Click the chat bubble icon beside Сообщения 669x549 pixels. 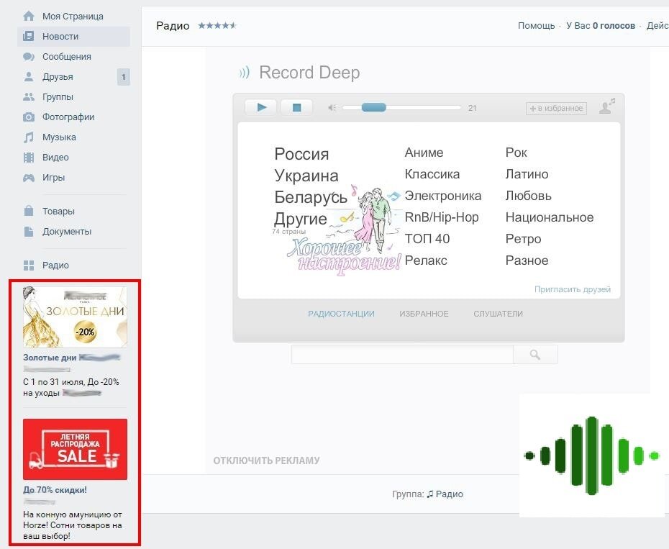pyautogui.click(x=29, y=56)
